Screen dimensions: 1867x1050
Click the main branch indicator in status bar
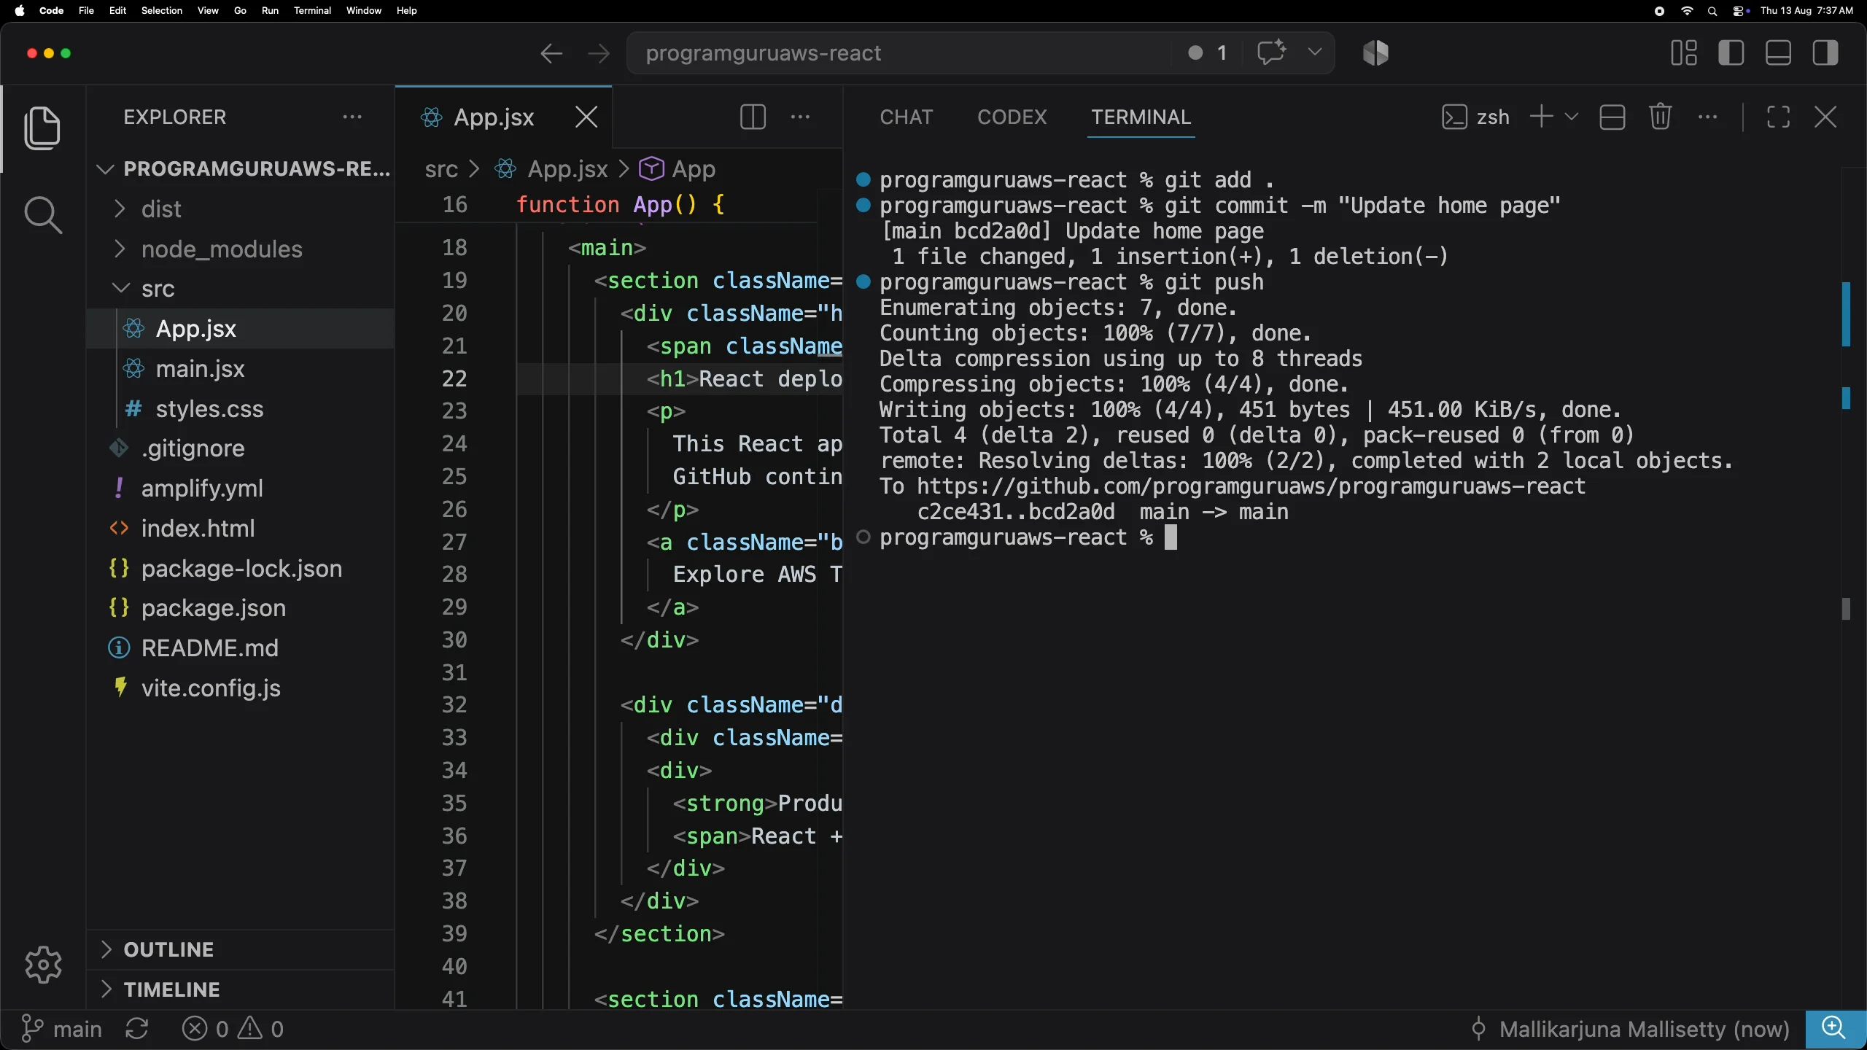pyautogui.click(x=61, y=1029)
